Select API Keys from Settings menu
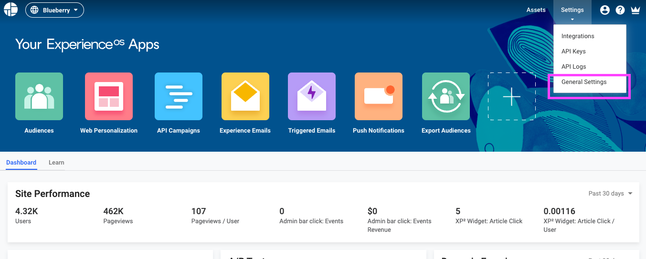Screen dimensions: 646x259 (590, 52)
